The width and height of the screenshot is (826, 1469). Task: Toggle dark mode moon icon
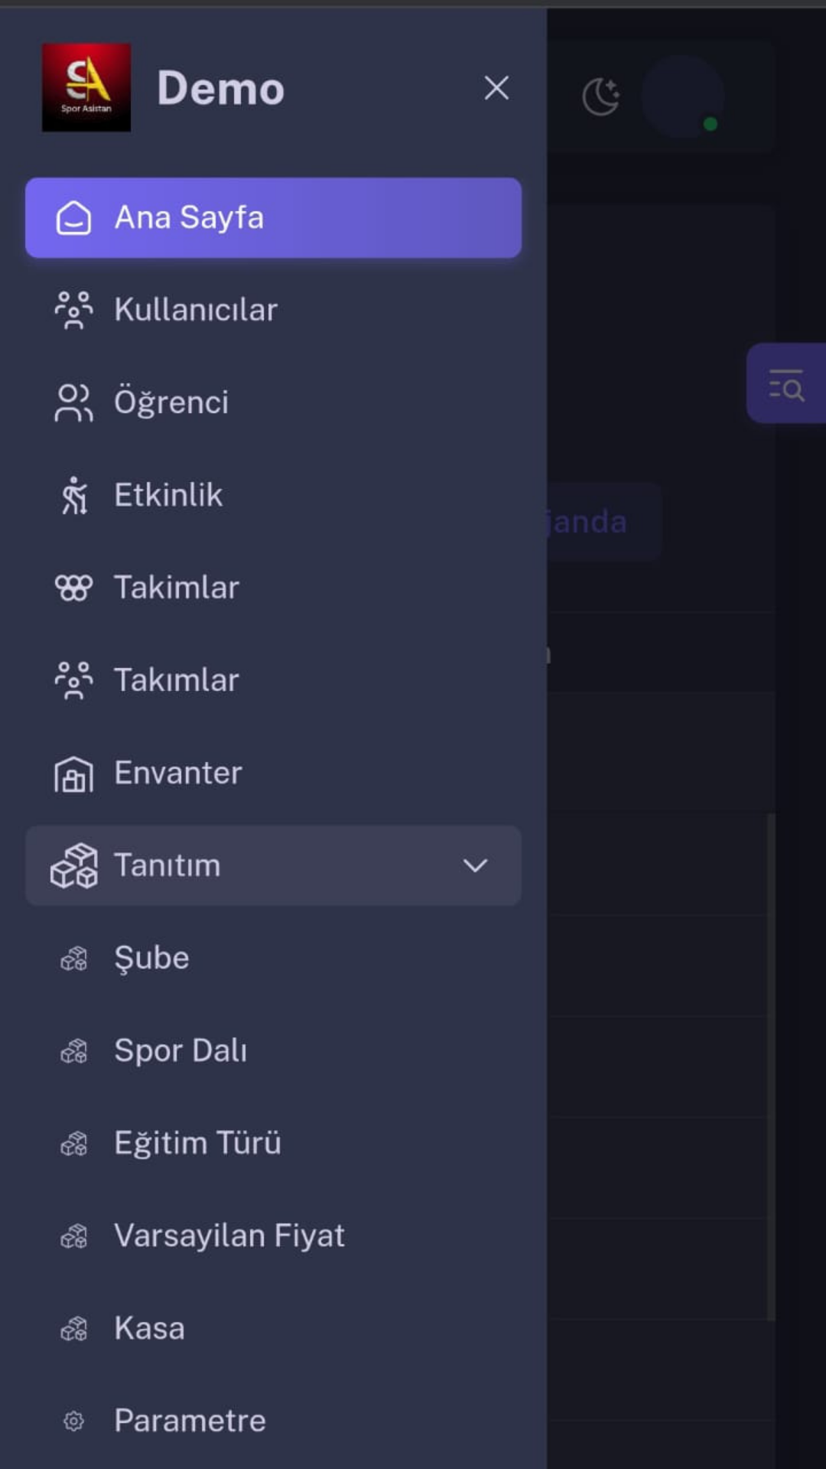tap(601, 97)
